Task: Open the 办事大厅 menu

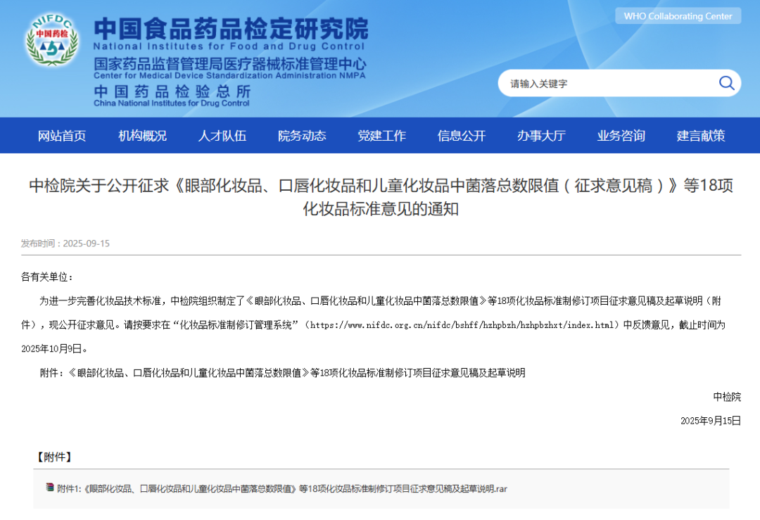Action: coord(541,136)
